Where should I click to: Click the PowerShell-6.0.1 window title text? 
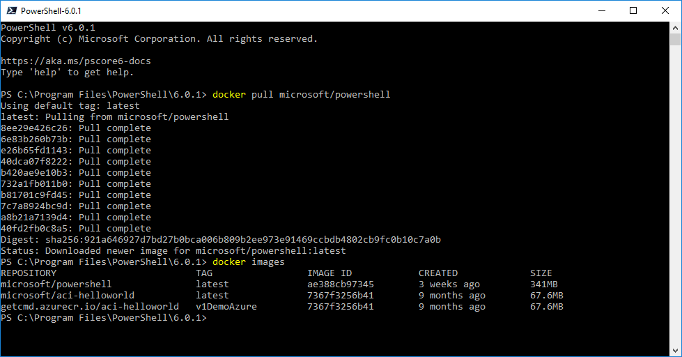[51, 11]
